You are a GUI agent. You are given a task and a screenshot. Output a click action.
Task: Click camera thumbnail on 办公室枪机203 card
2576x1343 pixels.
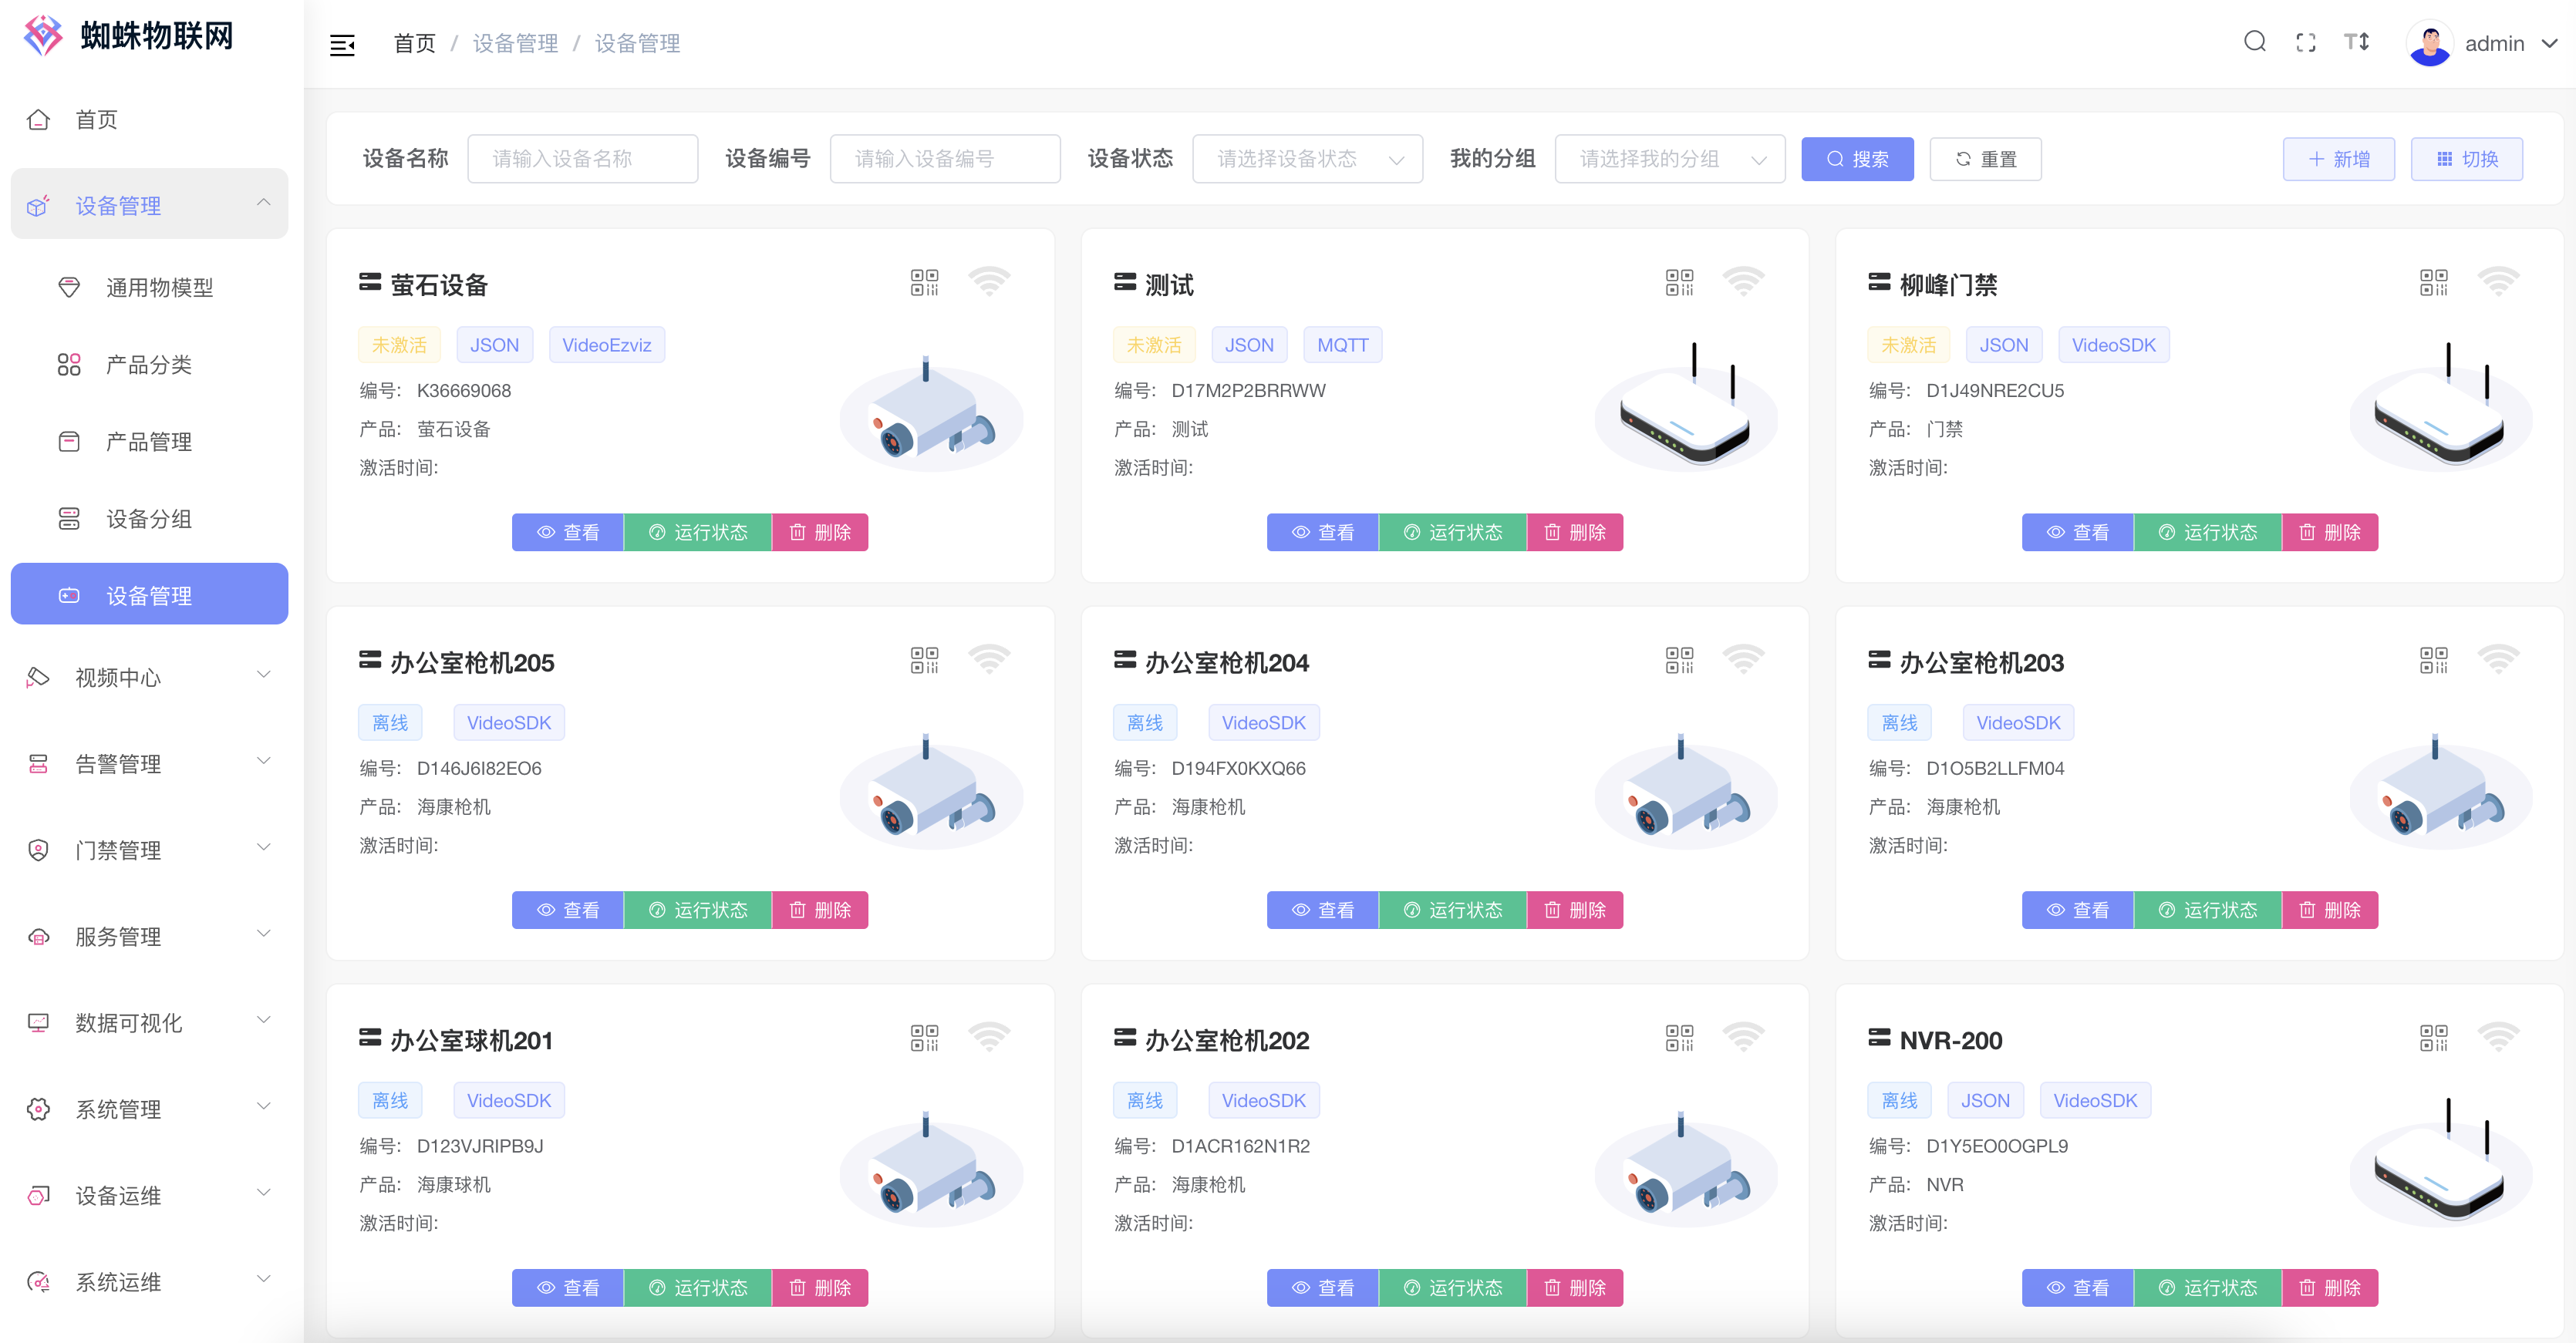click(2440, 792)
